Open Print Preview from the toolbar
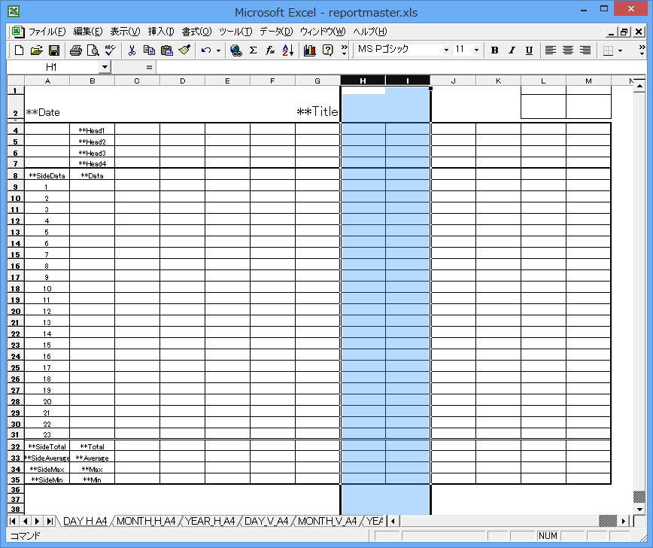Viewport: 653px width, 548px height. [x=93, y=50]
